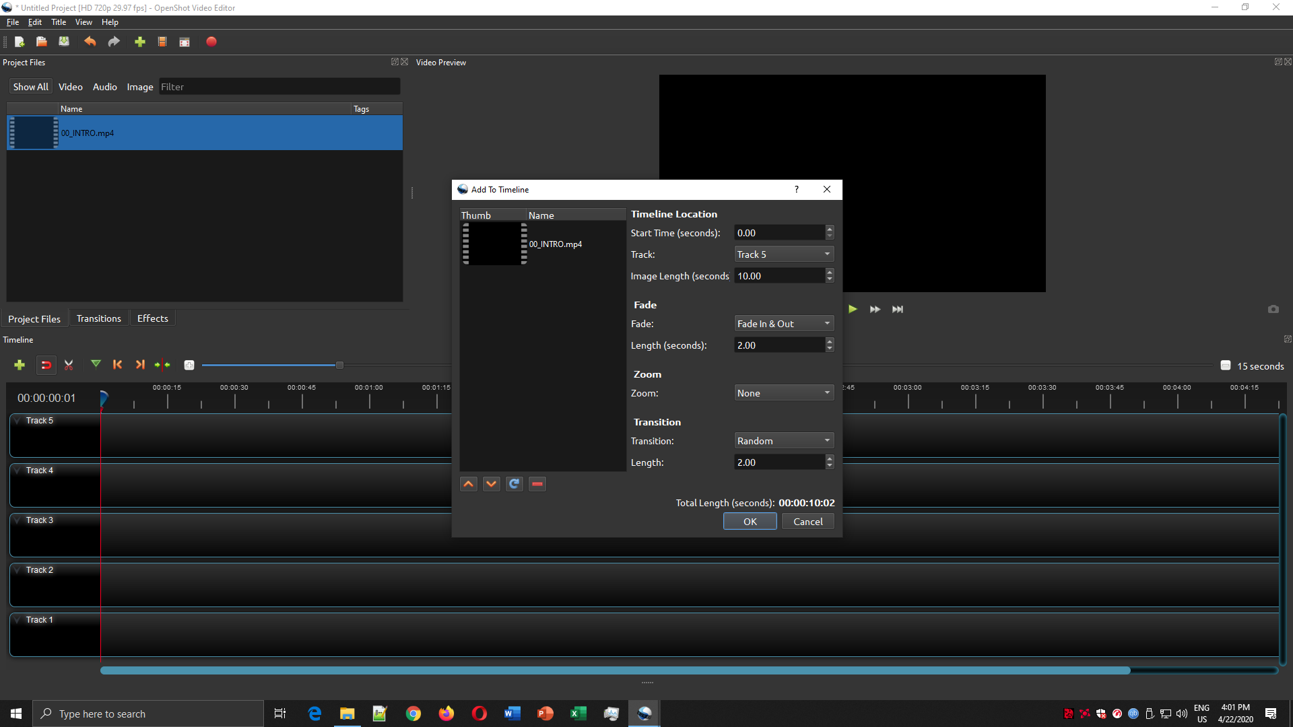Open the Track dropdown showing Track 5

(783, 254)
